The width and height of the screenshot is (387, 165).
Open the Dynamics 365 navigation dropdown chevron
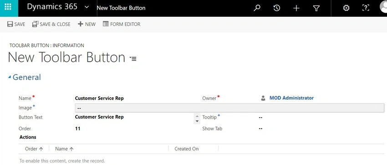point(87,7)
